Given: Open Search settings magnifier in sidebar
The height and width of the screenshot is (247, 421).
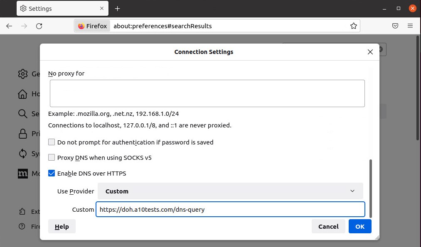Looking at the screenshot, I should (22, 114).
